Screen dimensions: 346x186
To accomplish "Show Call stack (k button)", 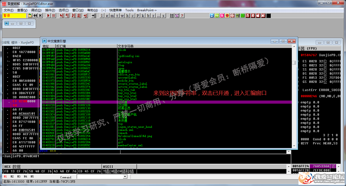I will click(x=143, y=16).
